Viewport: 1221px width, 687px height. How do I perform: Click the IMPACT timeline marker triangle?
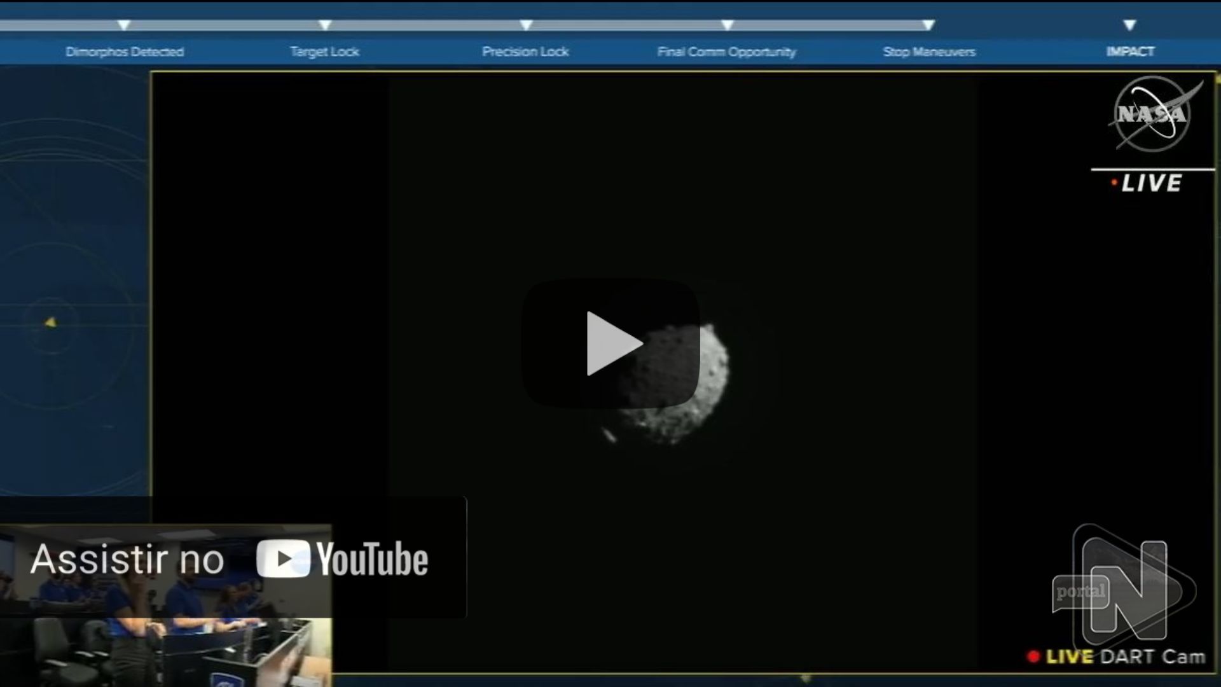click(1129, 25)
